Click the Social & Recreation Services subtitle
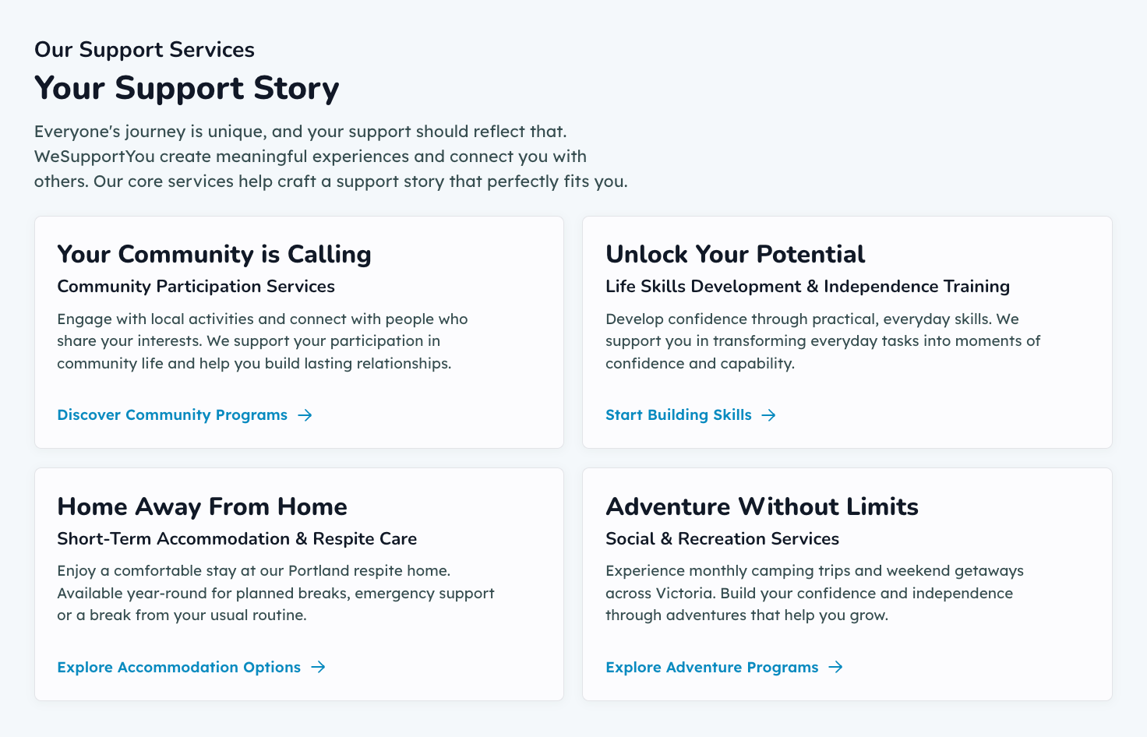 tap(722, 539)
